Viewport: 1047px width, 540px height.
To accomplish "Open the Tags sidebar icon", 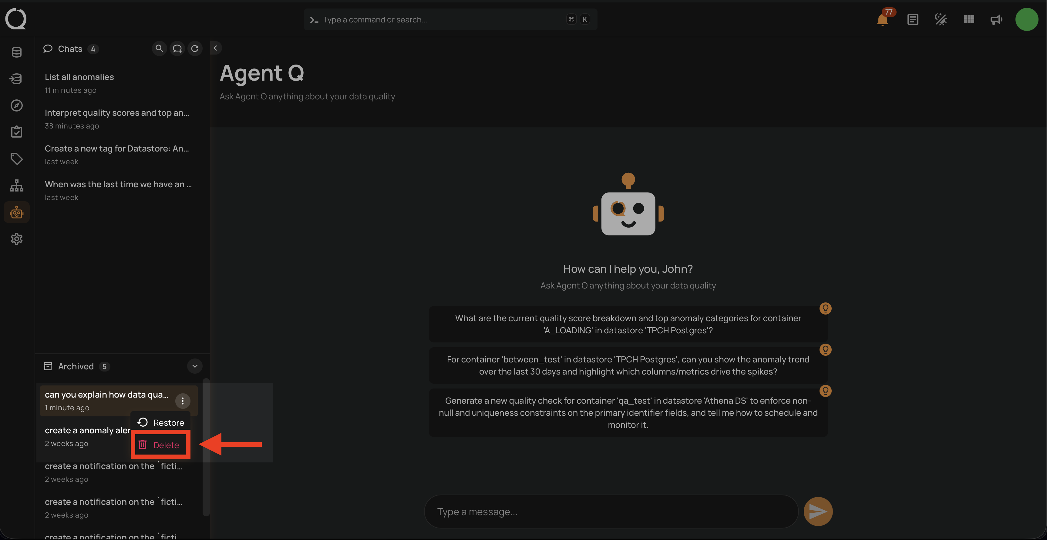I will tap(17, 159).
